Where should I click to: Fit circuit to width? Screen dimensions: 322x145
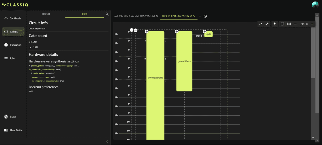pyautogui.click(x=289, y=24)
